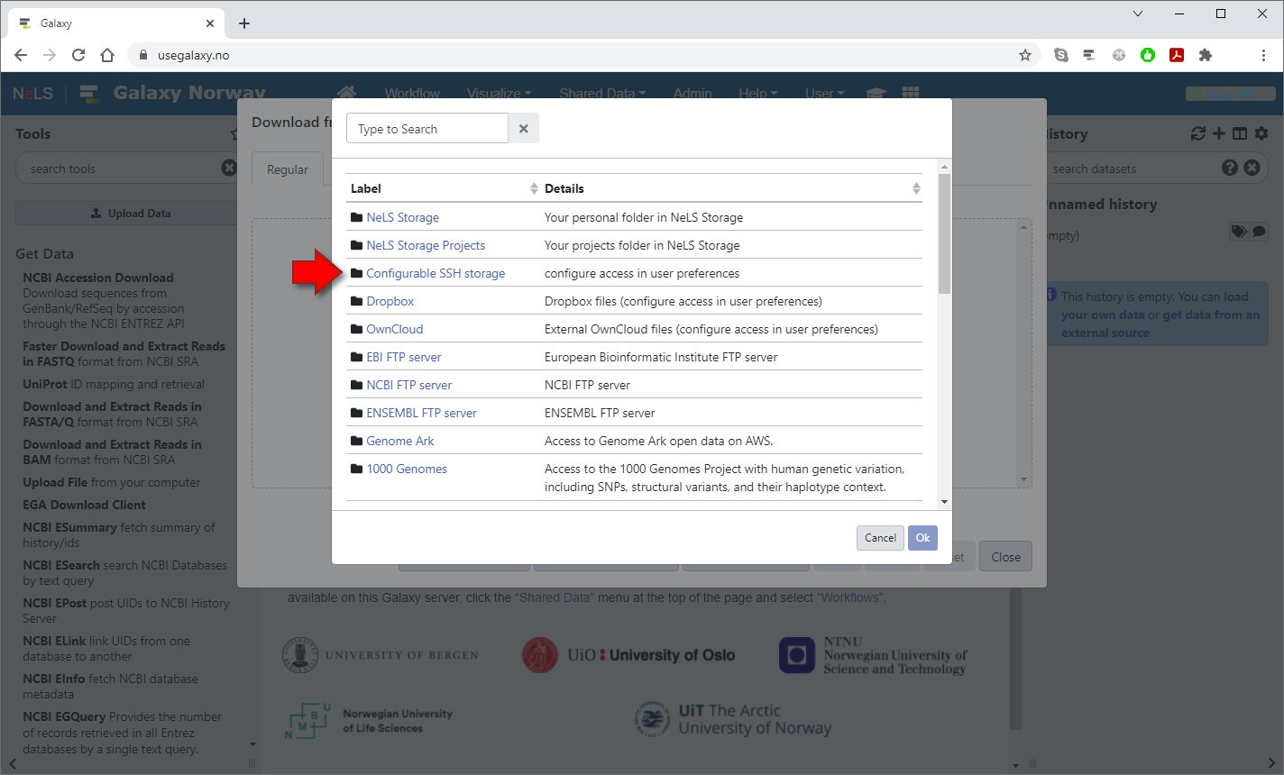Screen dimensions: 1284x775
Task: Click the Adobe Acrobat extension icon
Action: click(x=1177, y=55)
